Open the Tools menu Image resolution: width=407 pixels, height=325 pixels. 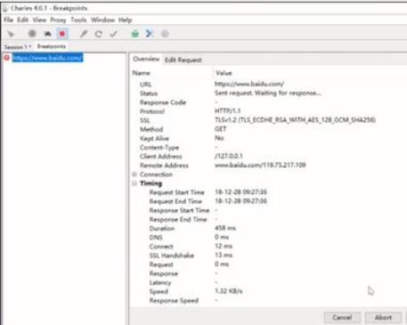(x=78, y=20)
